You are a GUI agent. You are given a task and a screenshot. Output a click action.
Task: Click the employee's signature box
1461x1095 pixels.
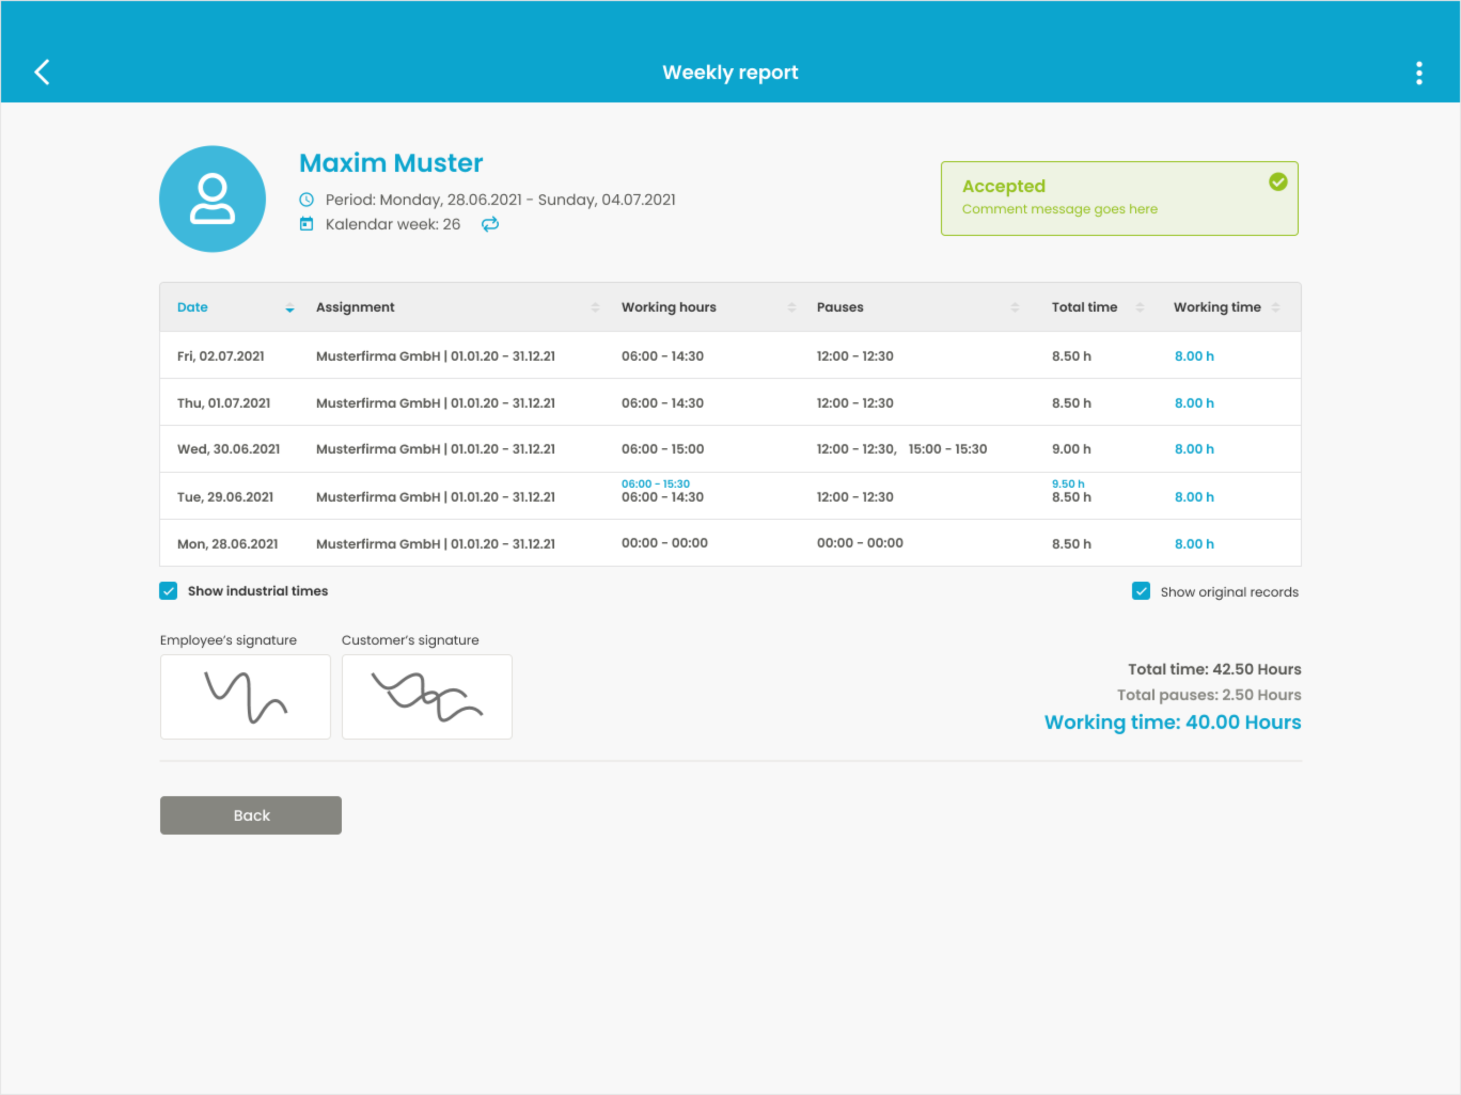[x=245, y=697]
